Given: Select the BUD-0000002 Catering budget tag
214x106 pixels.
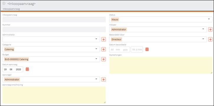Looking at the screenshot, I should click(17, 59).
